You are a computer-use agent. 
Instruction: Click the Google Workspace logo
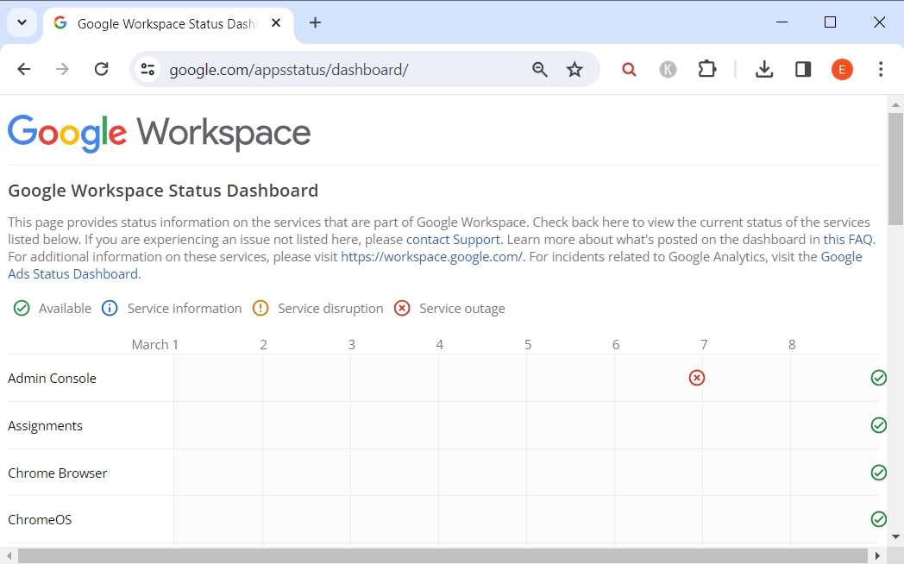(159, 134)
